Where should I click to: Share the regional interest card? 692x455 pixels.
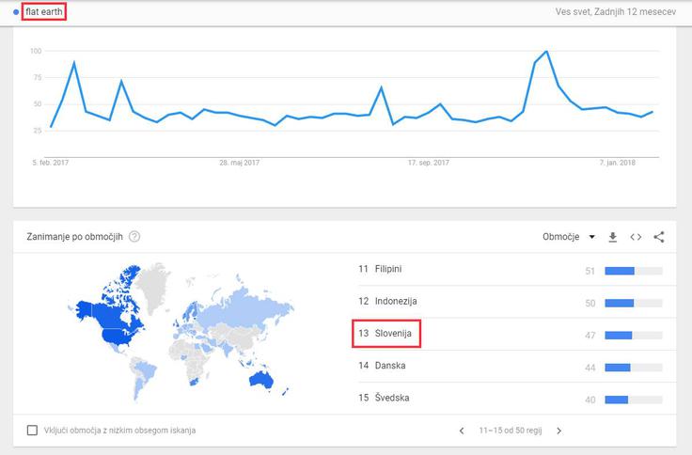(x=659, y=237)
